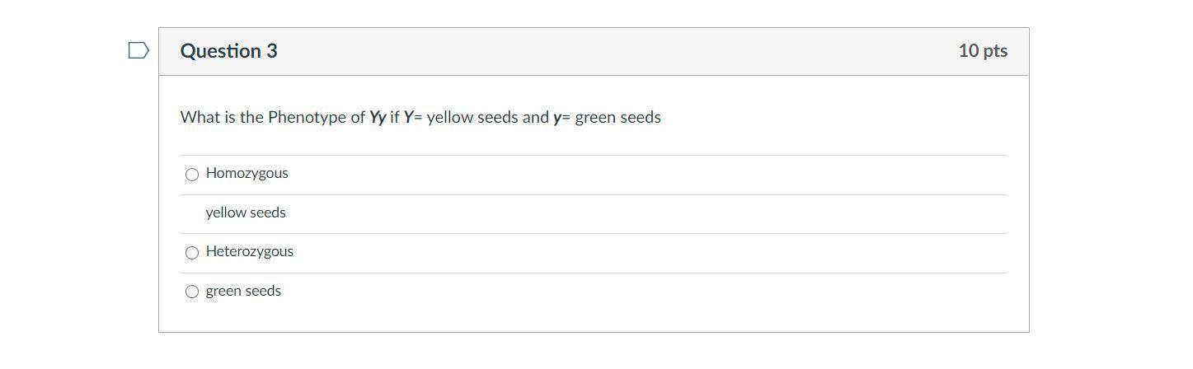Image resolution: width=1193 pixels, height=369 pixels.
Task: Click the green seeds answer label
Action: pyautogui.click(x=243, y=291)
